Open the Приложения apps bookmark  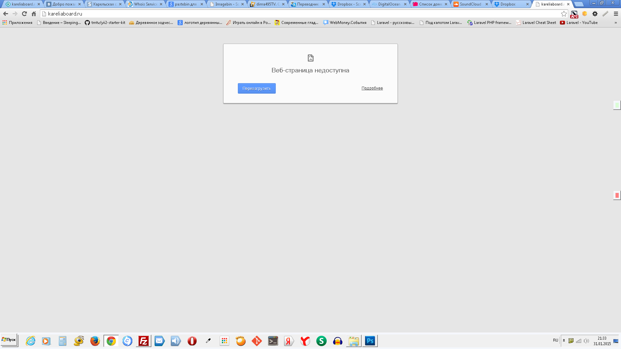(17, 23)
